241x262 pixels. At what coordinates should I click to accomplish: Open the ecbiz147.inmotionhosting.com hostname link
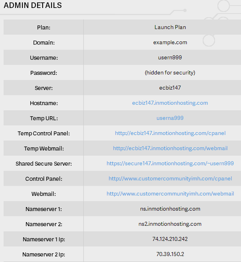tap(170, 103)
